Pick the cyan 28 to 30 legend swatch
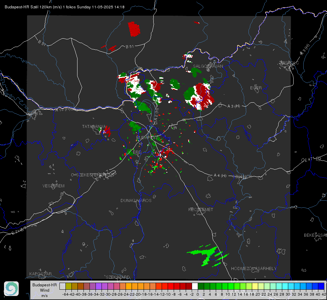The image size is (327, 300). click(x=285, y=286)
